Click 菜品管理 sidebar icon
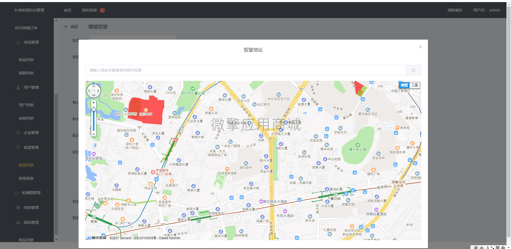 pyautogui.click(x=18, y=42)
